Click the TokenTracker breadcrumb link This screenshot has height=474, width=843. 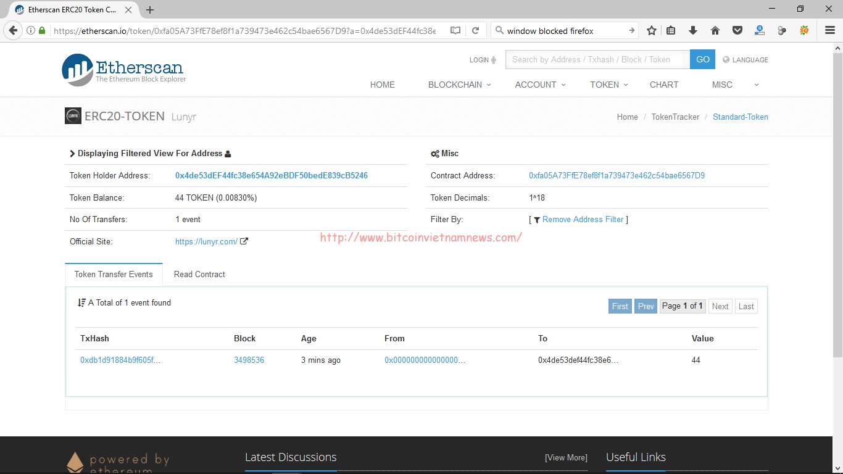pyautogui.click(x=676, y=117)
